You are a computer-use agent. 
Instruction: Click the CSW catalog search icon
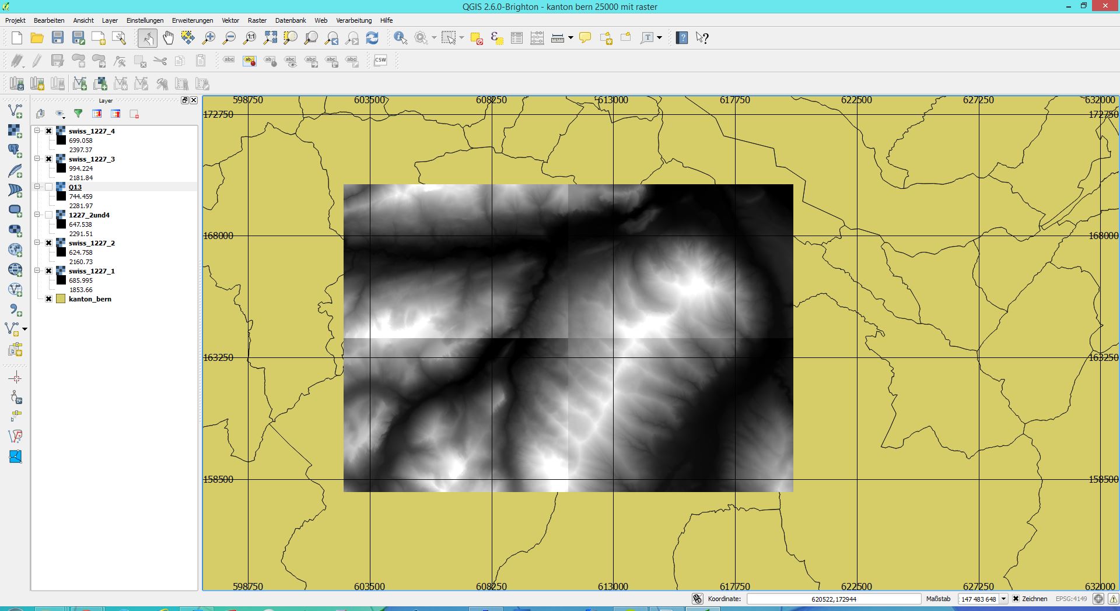(x=380, y=60)
